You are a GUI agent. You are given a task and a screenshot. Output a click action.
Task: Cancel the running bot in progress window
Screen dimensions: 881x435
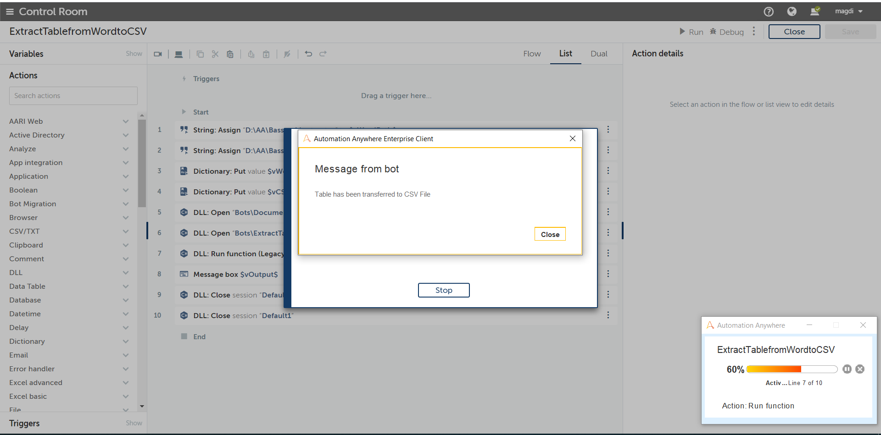click(860, 369)
